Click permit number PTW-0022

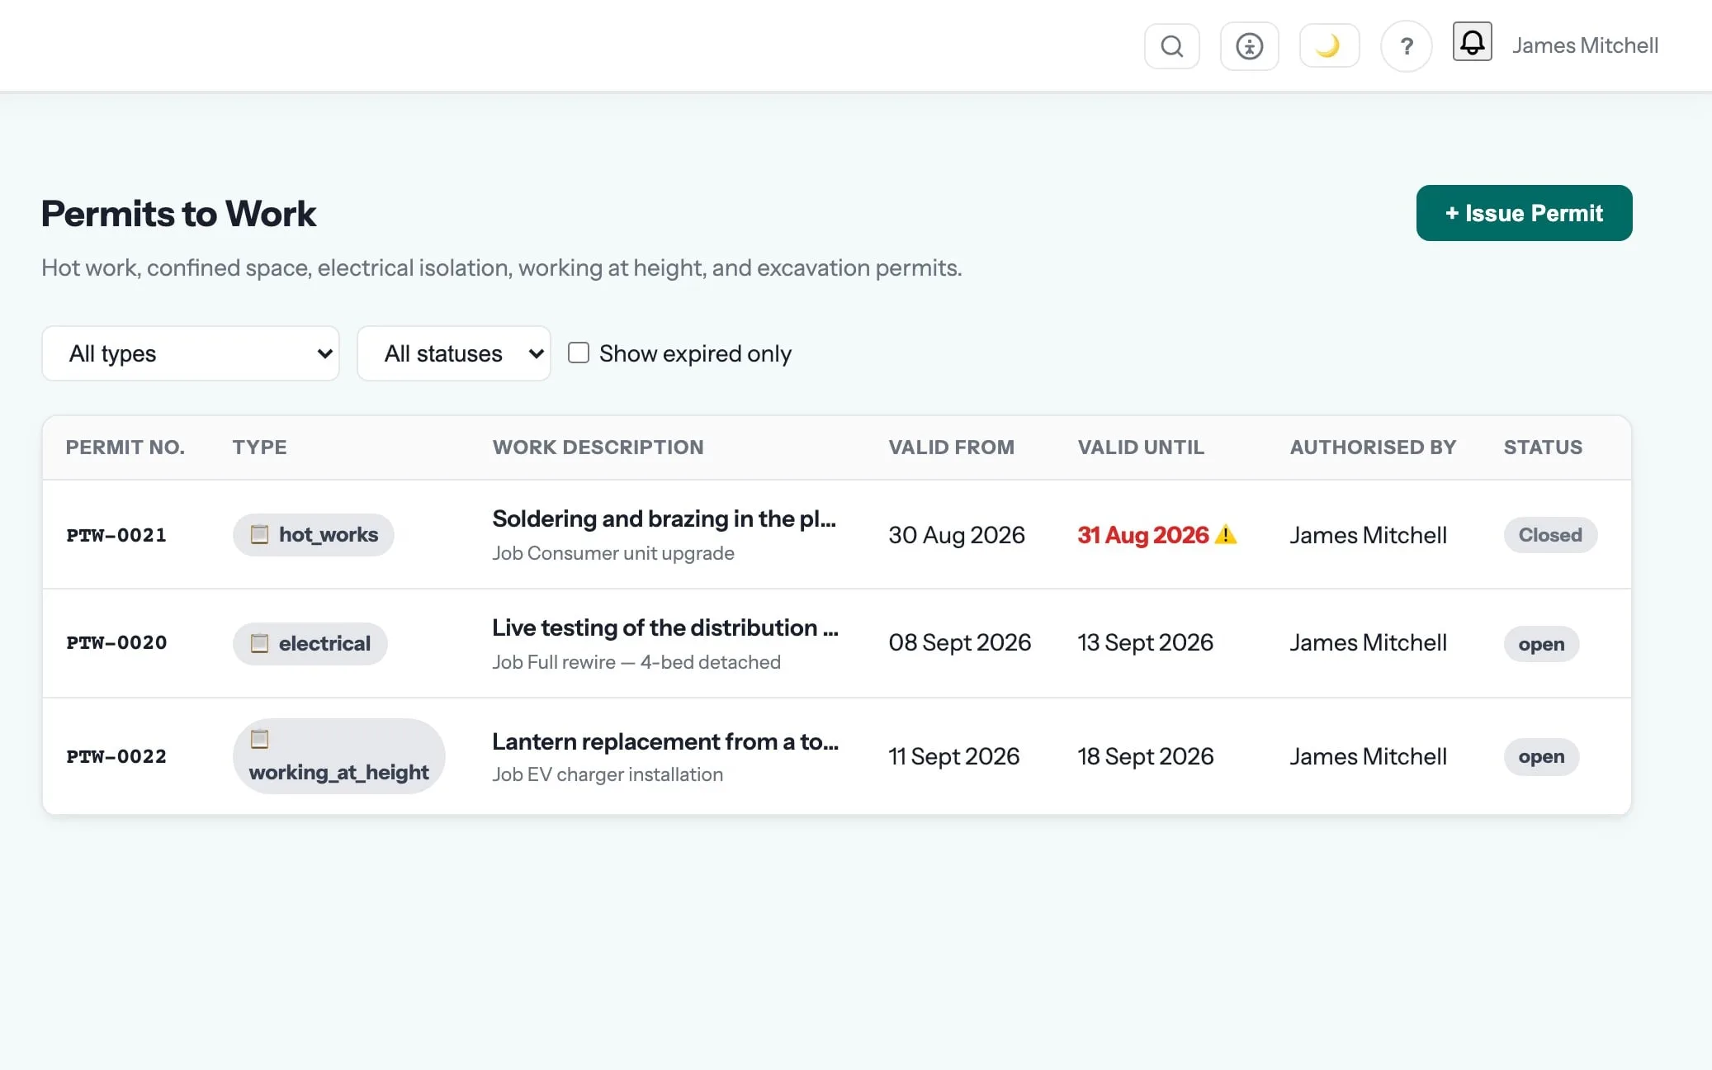pos(116,756)
